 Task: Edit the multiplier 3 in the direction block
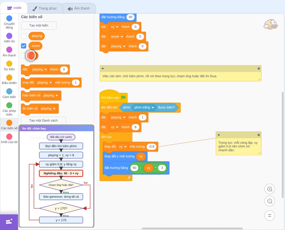[x=162, y=168]
